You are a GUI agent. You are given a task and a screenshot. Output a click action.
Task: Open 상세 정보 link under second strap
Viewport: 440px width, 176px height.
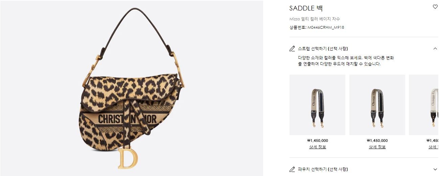377,147
